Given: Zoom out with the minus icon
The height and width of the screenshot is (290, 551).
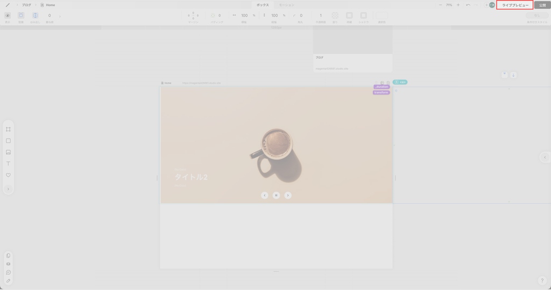Looking at the screenshot, I should tap(441, 5).
